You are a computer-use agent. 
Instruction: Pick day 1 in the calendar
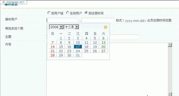coord(61,38)
